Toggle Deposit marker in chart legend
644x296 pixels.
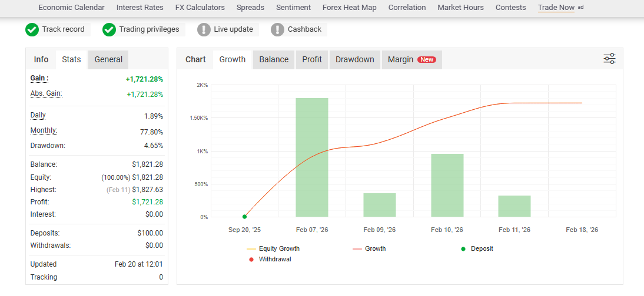[x=477, y=248]
